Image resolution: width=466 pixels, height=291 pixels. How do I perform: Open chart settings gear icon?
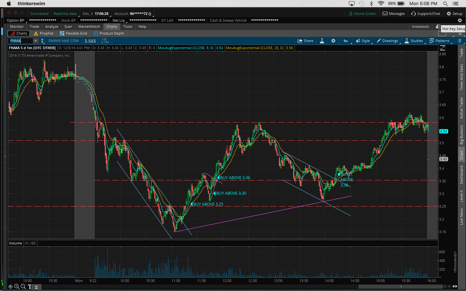click(333, 41)
